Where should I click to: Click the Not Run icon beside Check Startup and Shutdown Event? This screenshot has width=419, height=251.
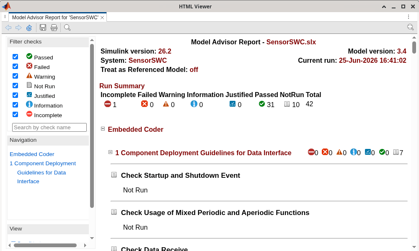(x=114, y=175)
